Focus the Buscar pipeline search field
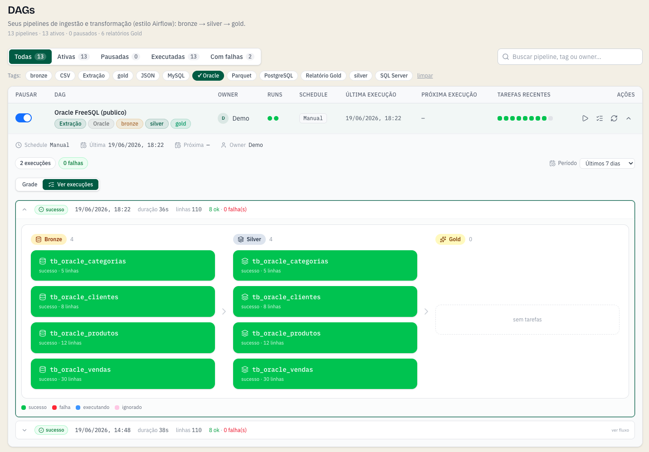Screen dimensions: 649x452 [x=570, y=57]
